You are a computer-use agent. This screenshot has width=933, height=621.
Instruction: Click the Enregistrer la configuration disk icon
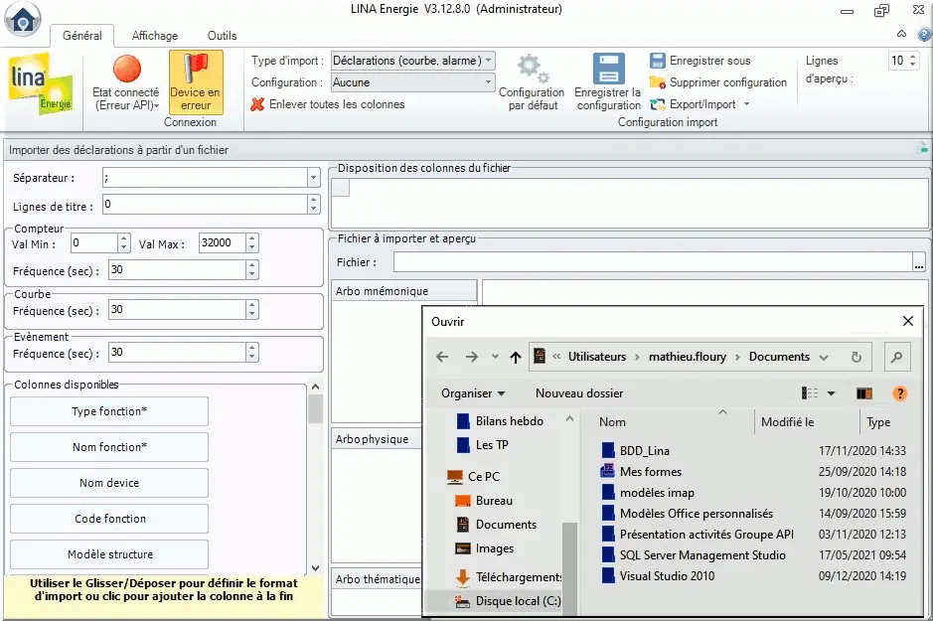click(x=608, y=69)
